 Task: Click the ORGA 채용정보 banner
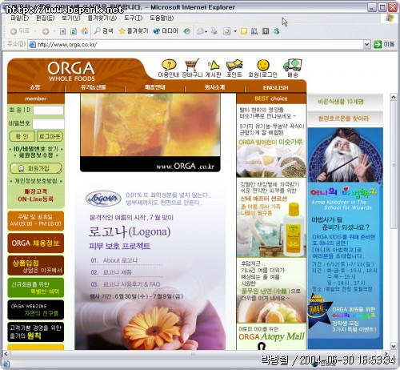tap(36, 243)
